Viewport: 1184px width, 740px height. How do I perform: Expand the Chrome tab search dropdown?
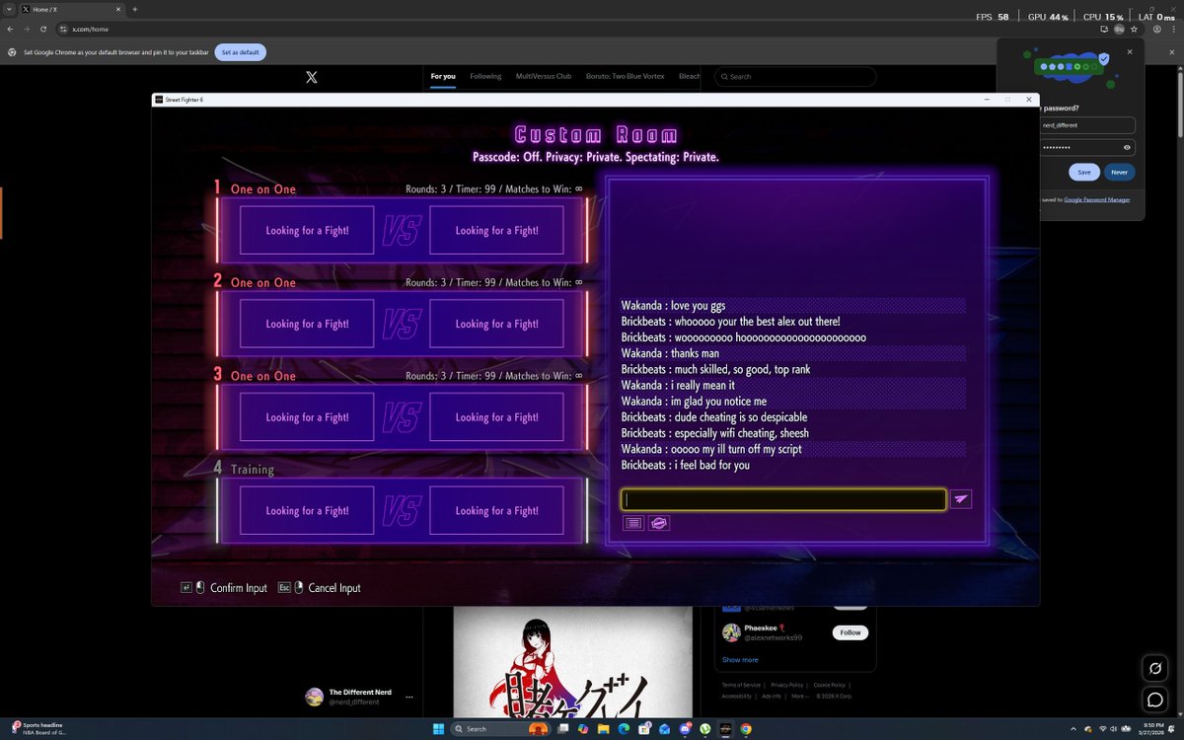coord(9,9)
